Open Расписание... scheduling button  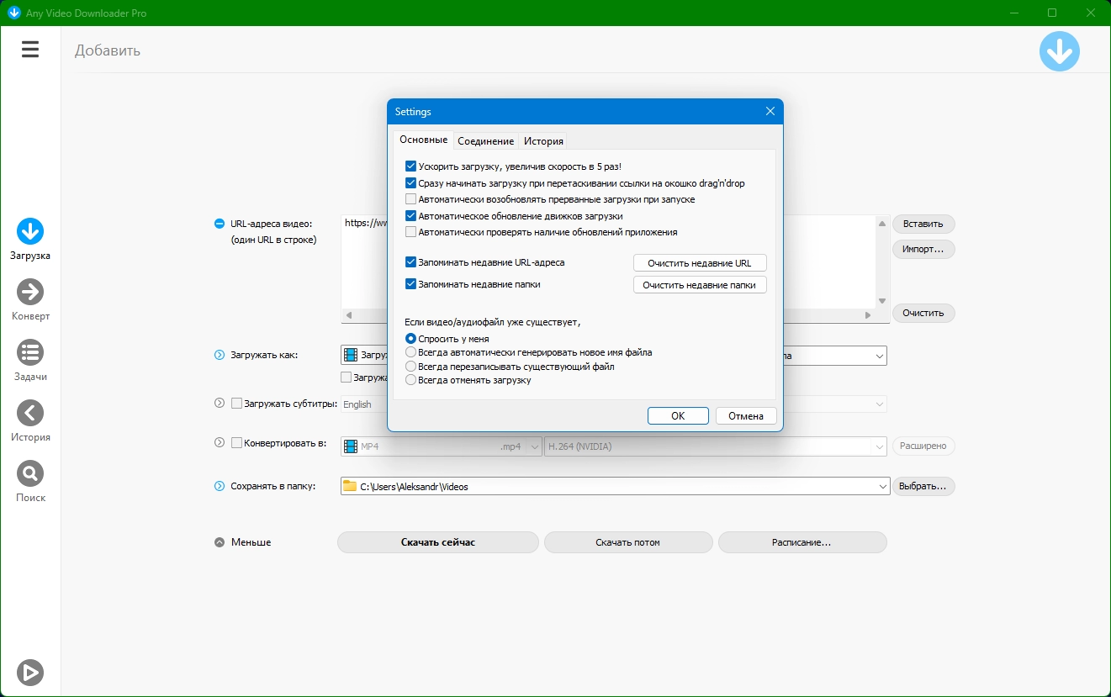pos(802,542)
